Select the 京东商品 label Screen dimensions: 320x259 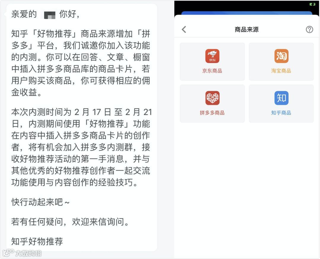coord(212,71)
